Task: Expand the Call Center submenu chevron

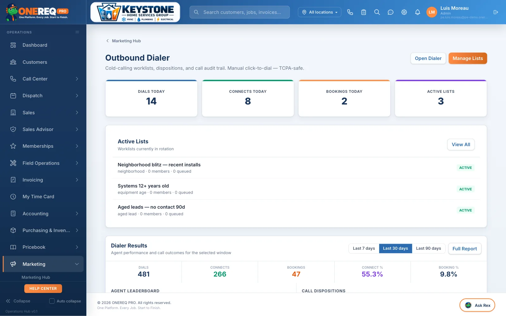Action: 77,79
